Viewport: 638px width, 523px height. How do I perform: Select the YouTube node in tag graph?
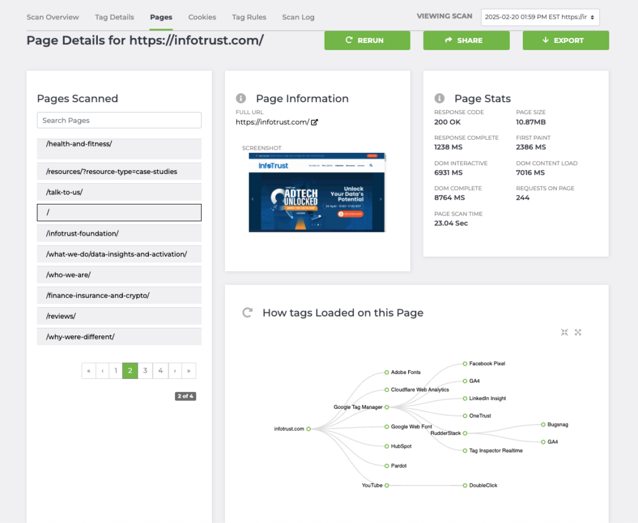pyautogui.click(x=387, y=485)
